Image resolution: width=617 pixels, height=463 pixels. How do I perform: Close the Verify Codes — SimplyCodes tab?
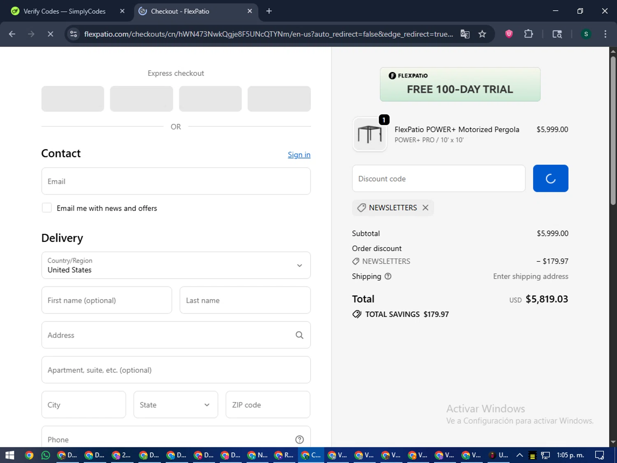tap(122, 11)
